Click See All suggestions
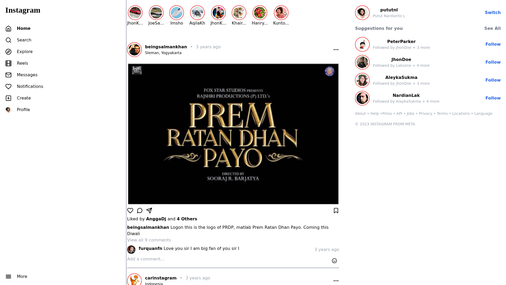 tap(492, 28)
